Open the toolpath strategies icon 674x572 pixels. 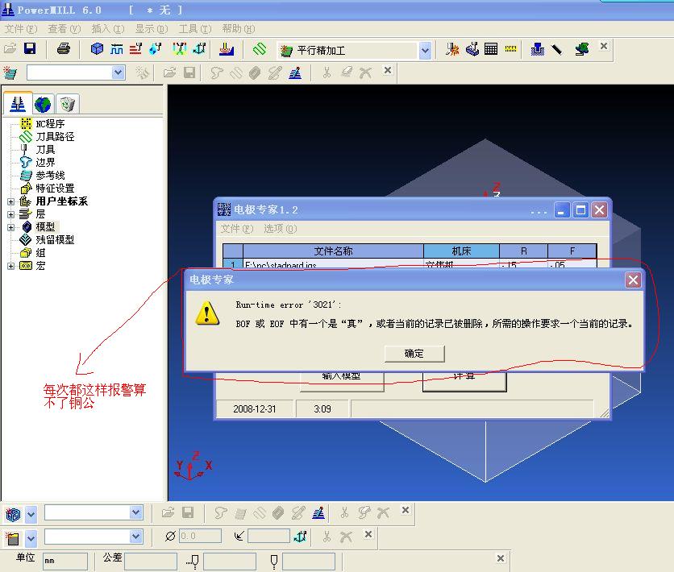pos(227,49)
